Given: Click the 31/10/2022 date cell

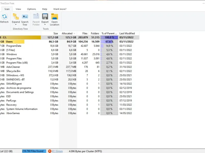Looking at the screenshot, I should coord(126,67).
